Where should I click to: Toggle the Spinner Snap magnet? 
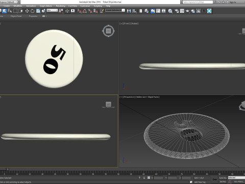tap(95, 11)
